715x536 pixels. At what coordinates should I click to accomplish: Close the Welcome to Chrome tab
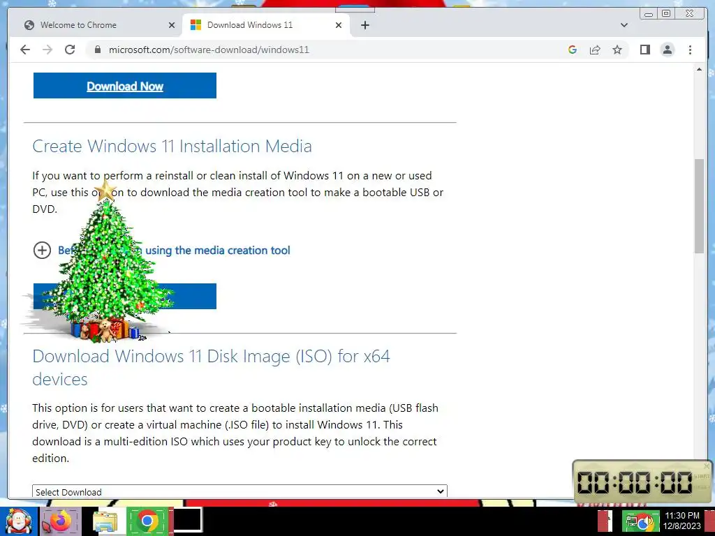tap(172, 25)
